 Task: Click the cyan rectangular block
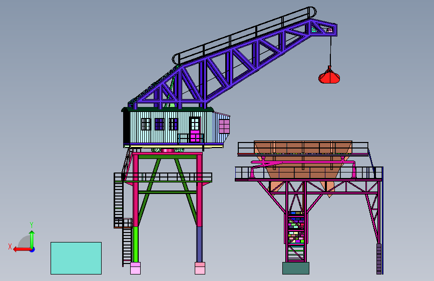[x=76, y=258]
